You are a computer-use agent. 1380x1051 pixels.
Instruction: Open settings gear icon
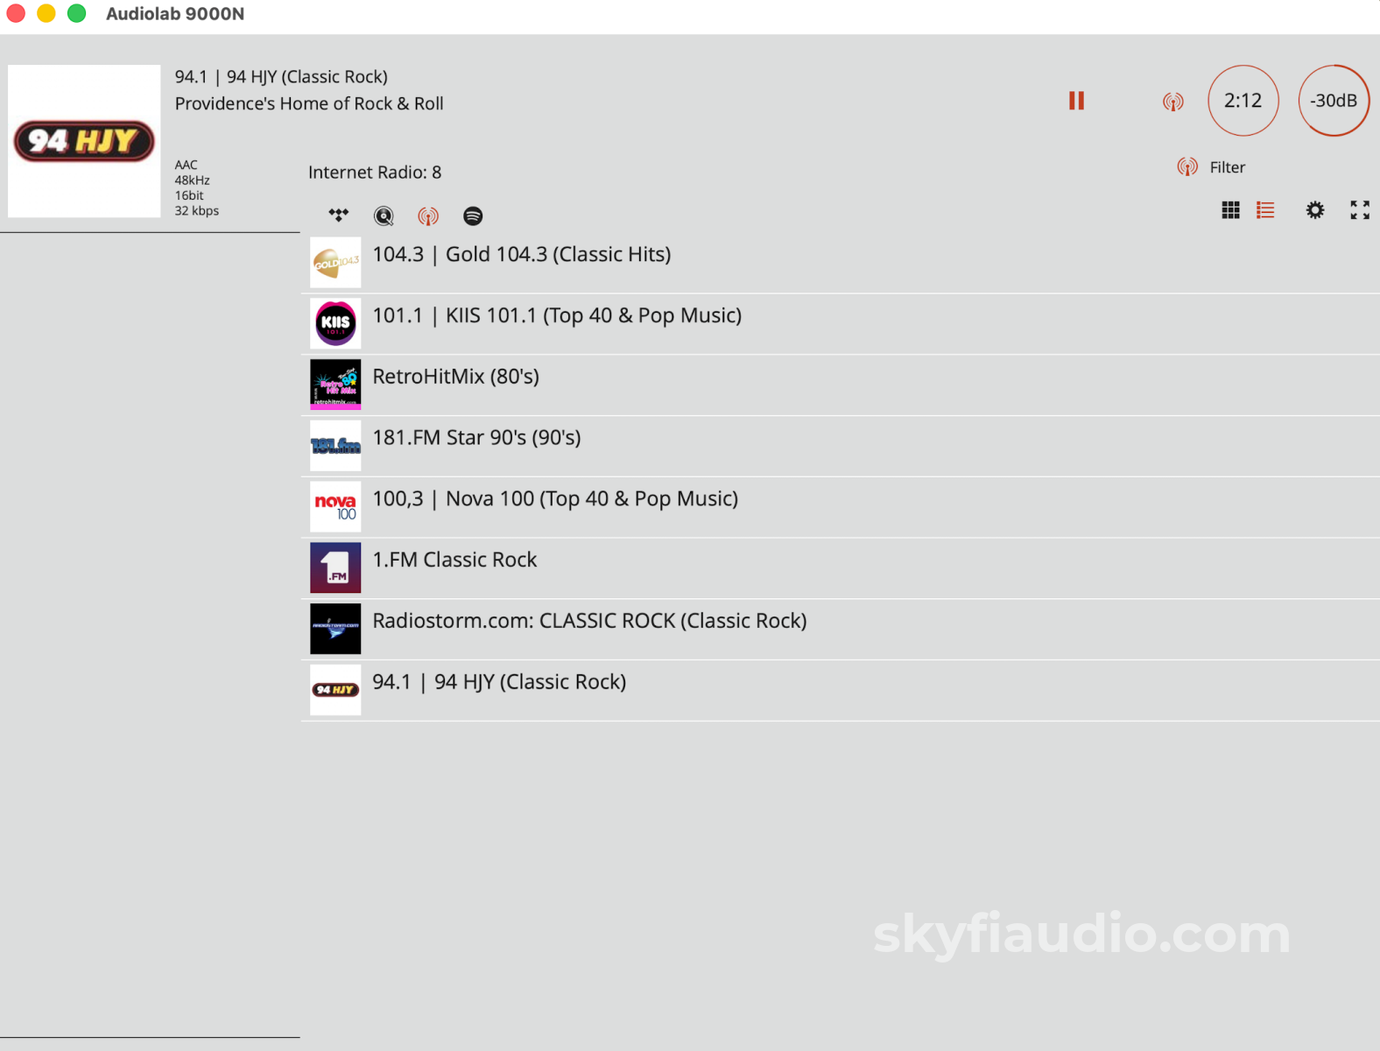coord(1315,210)
